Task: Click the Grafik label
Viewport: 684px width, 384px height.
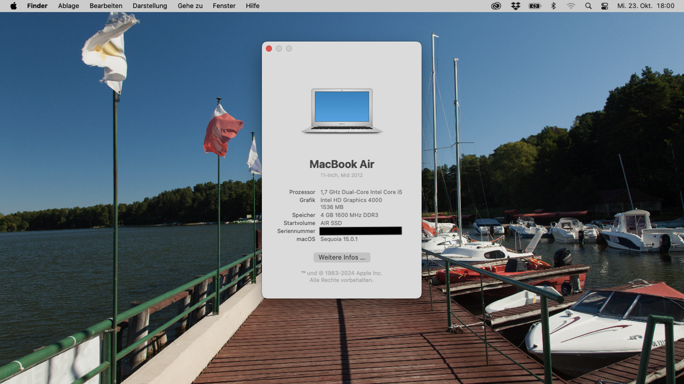Action: point(307,200)
